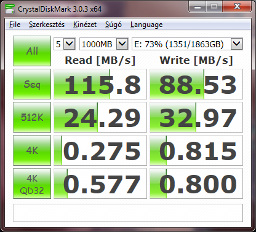256x232 pixels.
Task: Click the 4K read result 0.275
Action: [100, 150]
